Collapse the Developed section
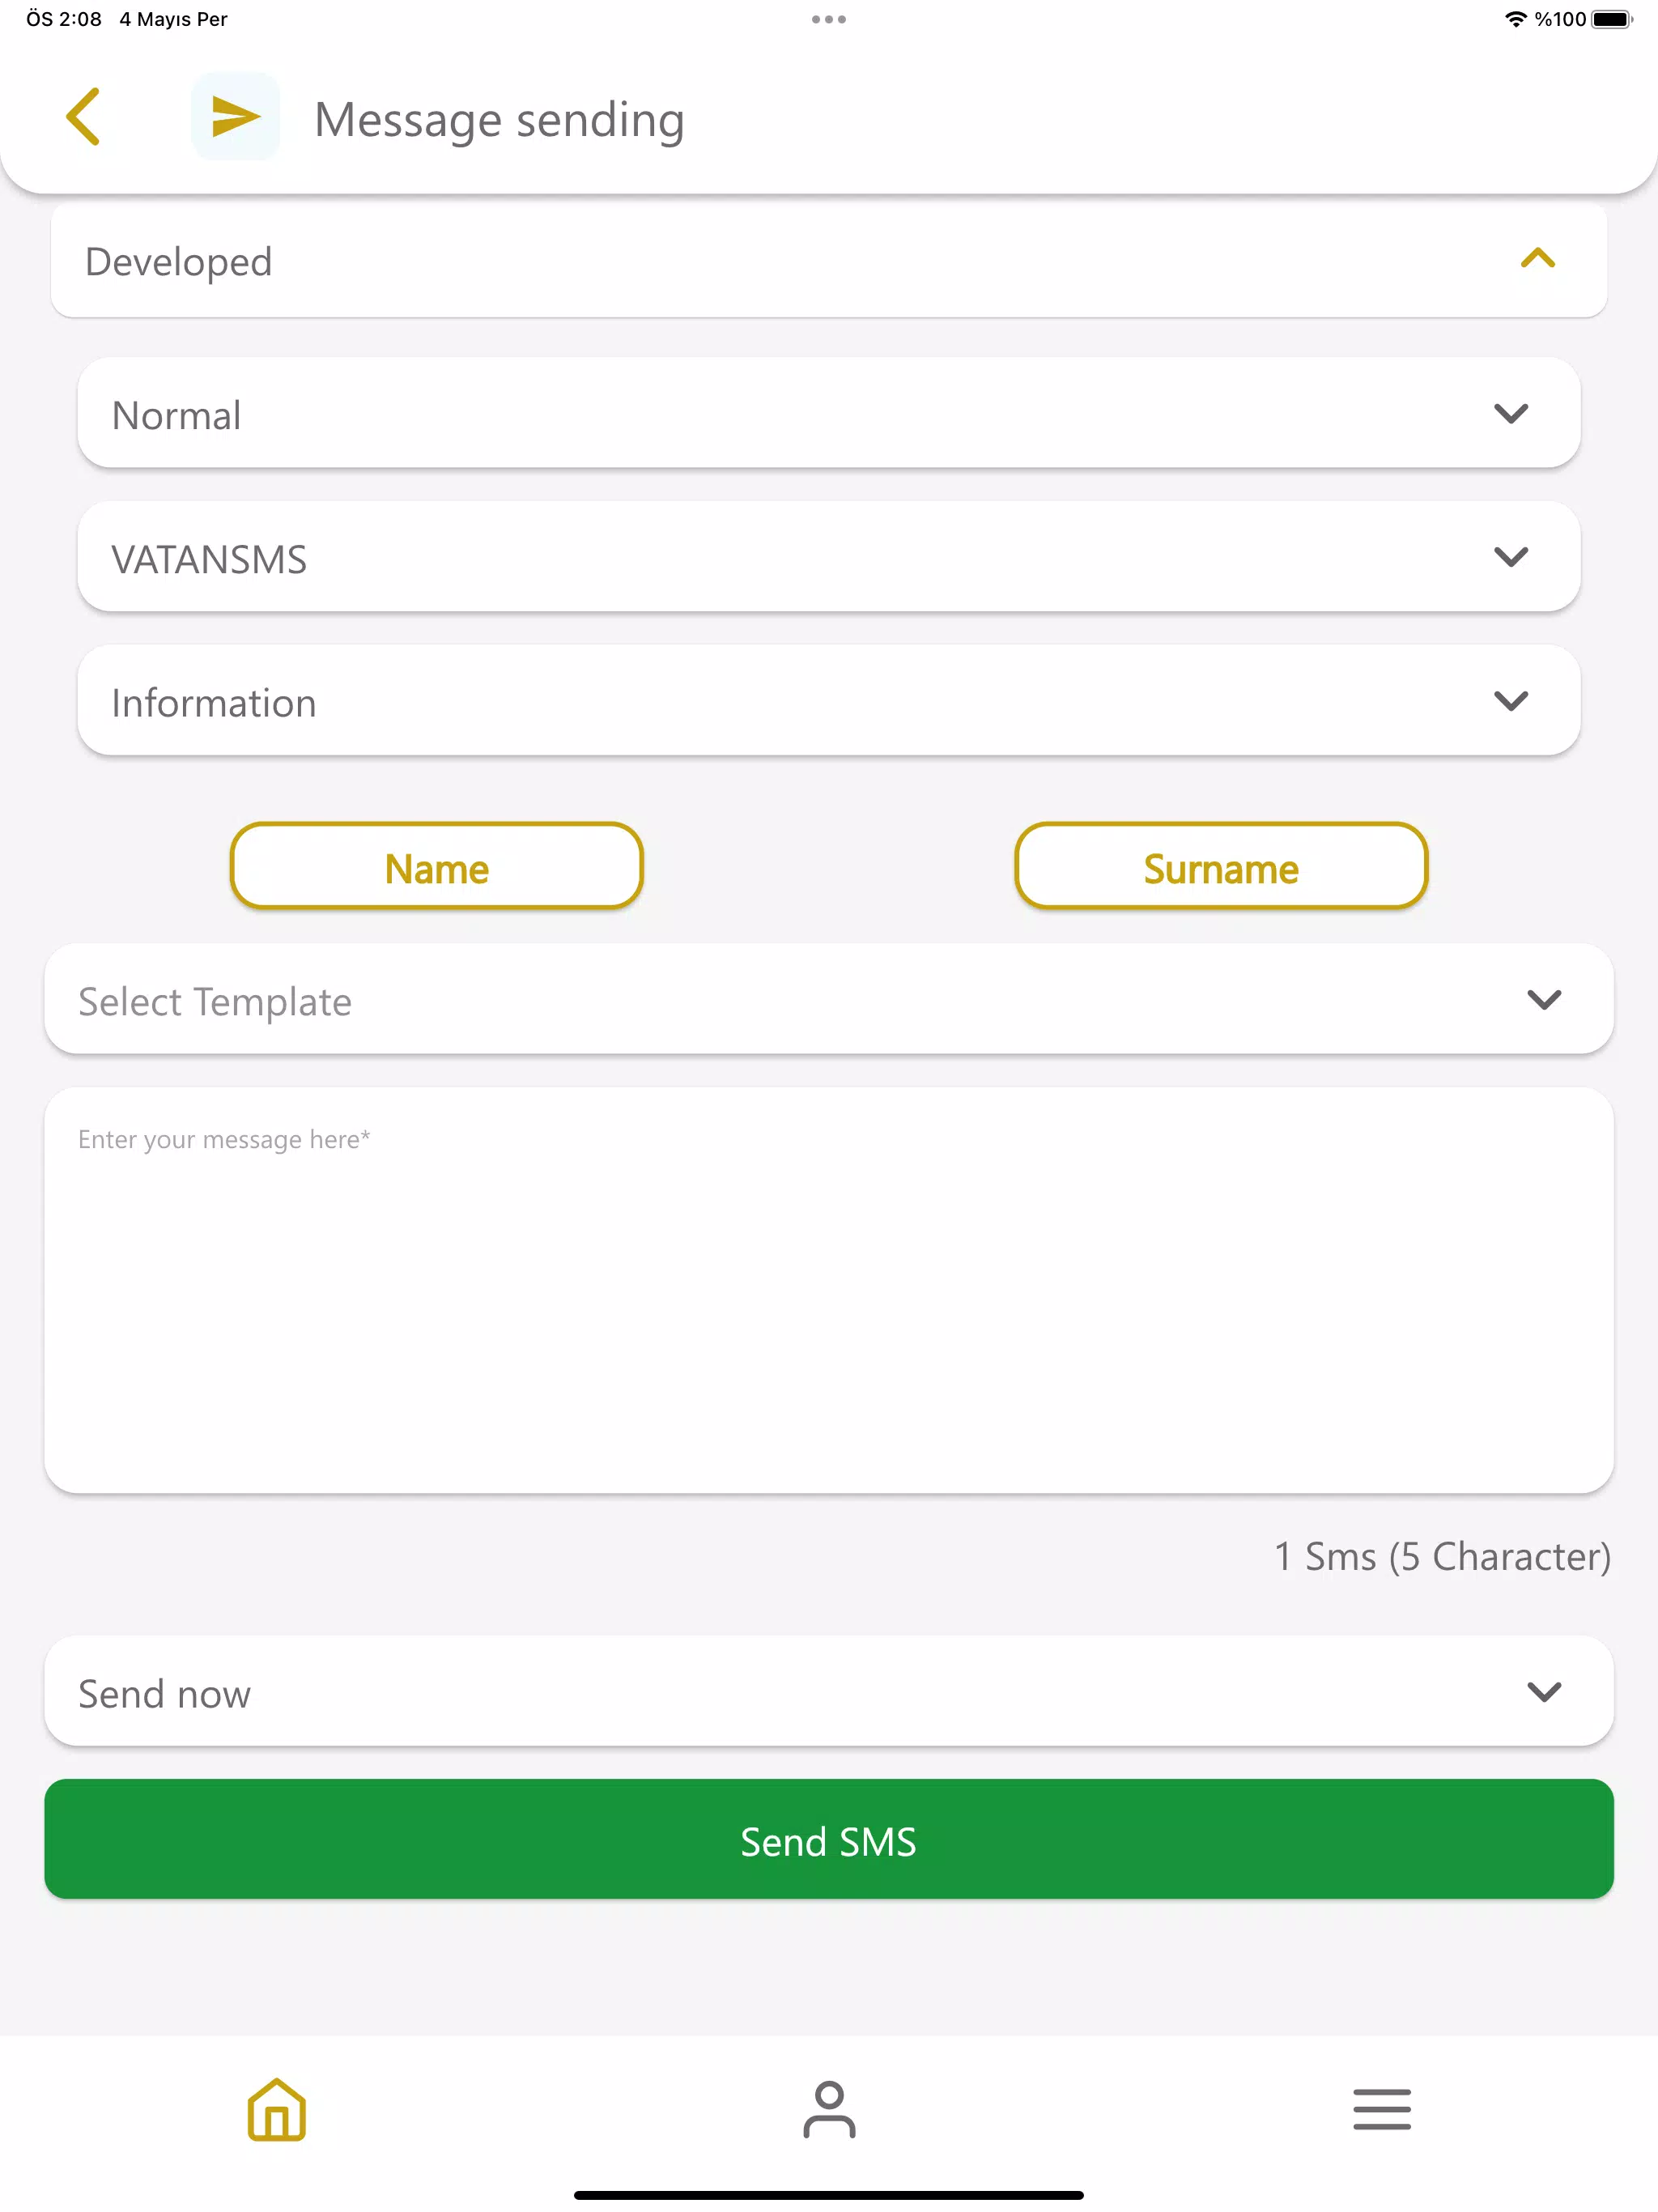The height and width of the screenshot is (2212, 1658). tap(1537, 261)
